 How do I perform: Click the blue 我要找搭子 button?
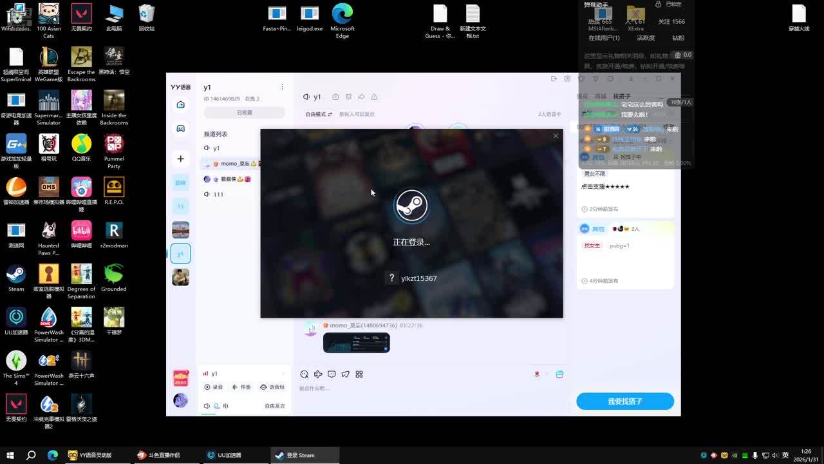pyautogui.click(x=625, y=401)
